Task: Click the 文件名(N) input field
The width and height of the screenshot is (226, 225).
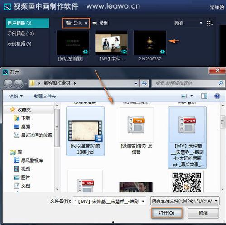Action: click(x=110, y=201)
